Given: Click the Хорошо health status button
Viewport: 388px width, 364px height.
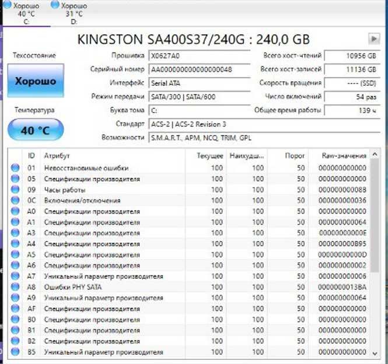Looking at the screenshot, I should point(36,80).
